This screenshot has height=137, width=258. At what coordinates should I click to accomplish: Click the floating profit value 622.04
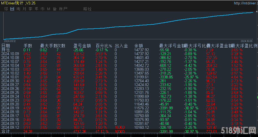pos(211,77)
